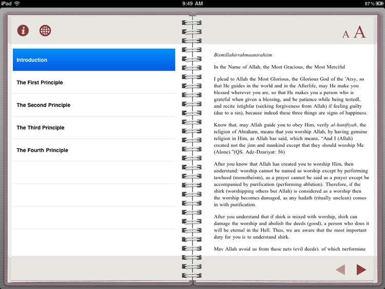
Task: Open The Fourth Principle chapter
Action: pos(94,150)
